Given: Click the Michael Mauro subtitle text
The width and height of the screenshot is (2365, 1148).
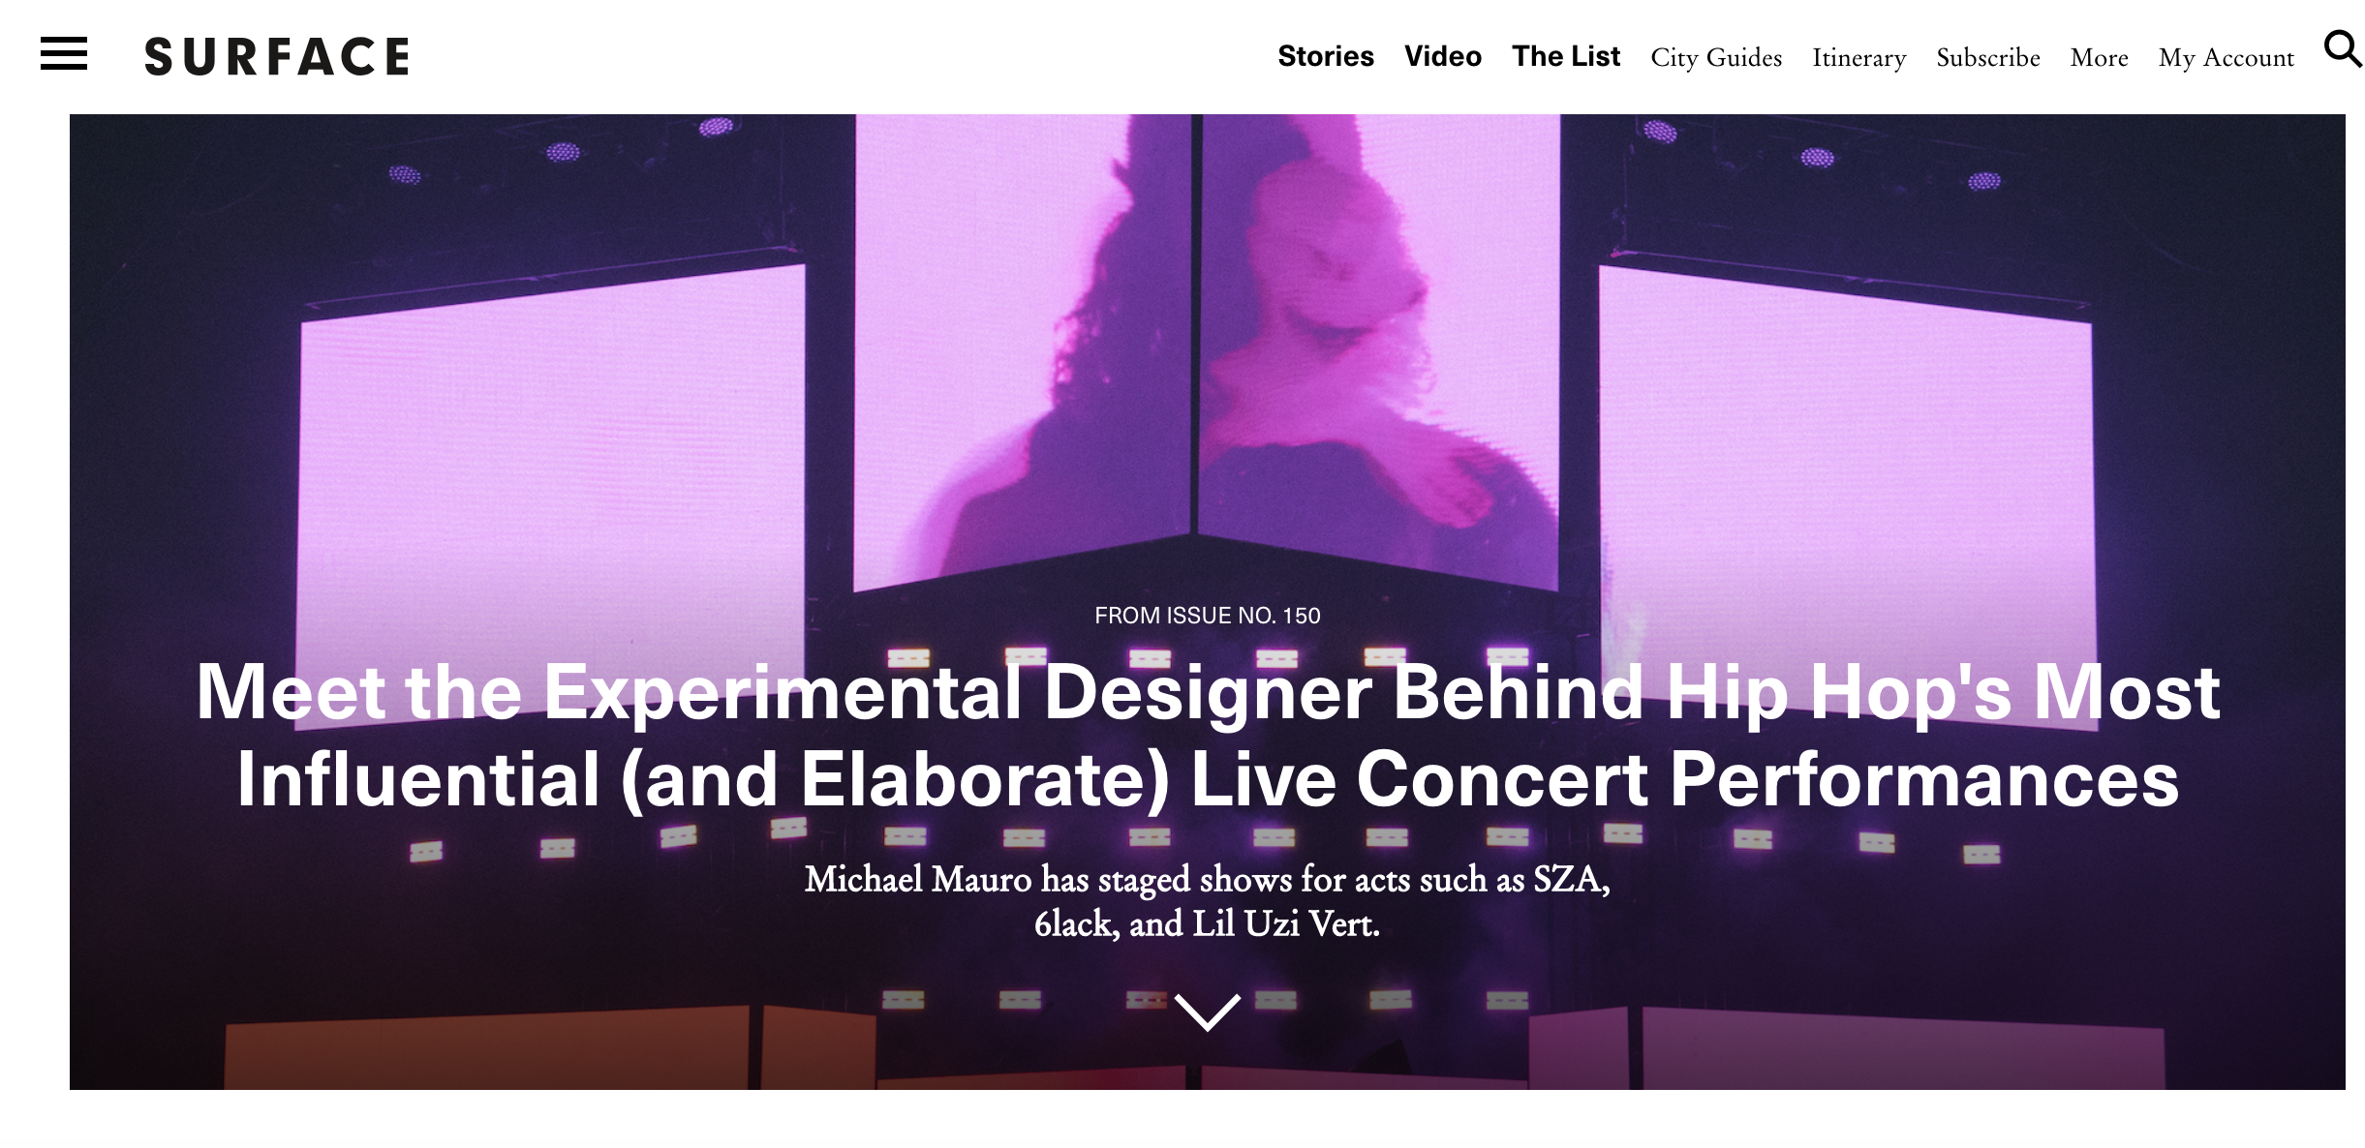Looking at the screenshot, I should point(1207,901).
